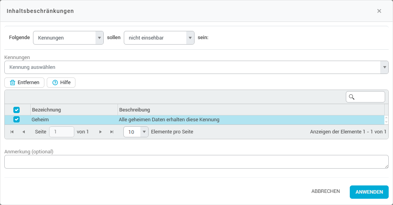Uncheck the Geheim row checkbox

(x=17, y=120)
